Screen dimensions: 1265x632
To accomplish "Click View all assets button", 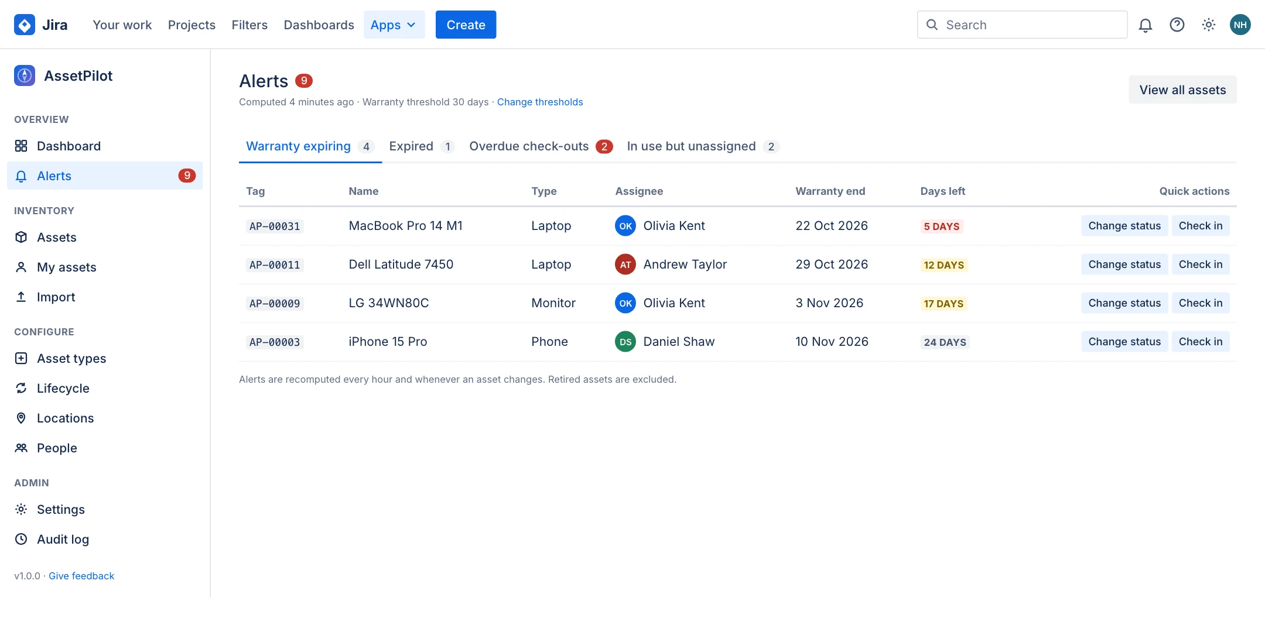I will pyautogui.click(x=1182, y=90).
